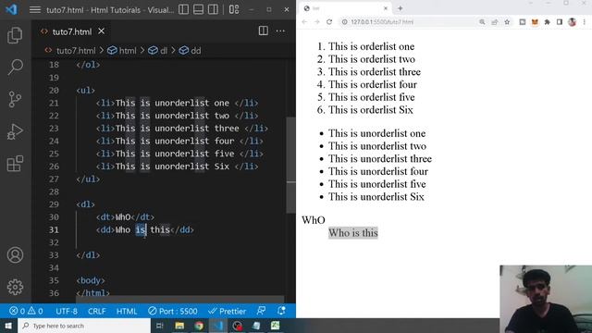Go forward in the Chrome browser
The width and height of the screenshot is (592, 333).
click(x=316, y=22)
